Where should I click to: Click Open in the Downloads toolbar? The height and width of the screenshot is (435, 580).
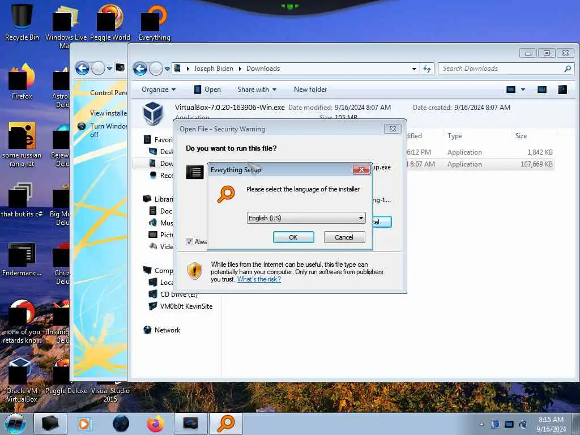pyautogui.click(x=207, y=89)
